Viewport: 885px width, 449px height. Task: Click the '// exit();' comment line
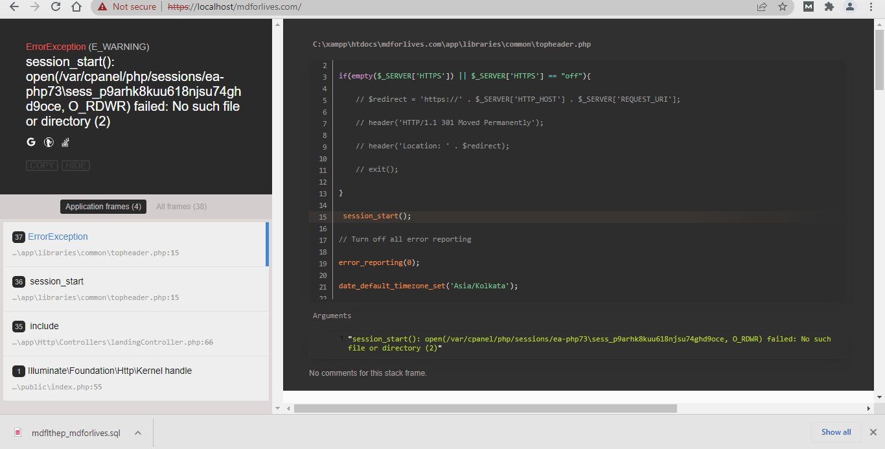[x=377, y=170]
